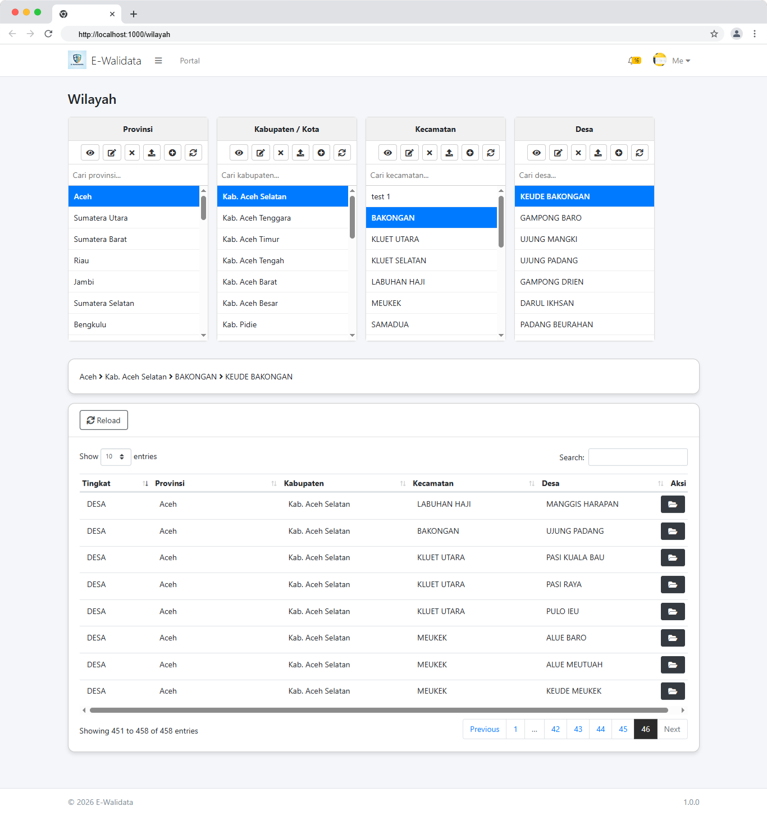Open the Me user dropdown
The width and height of the screenshot is (767, 815).
[680, 61]
